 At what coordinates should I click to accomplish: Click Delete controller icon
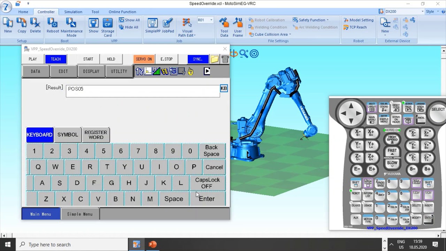point(35,25)
